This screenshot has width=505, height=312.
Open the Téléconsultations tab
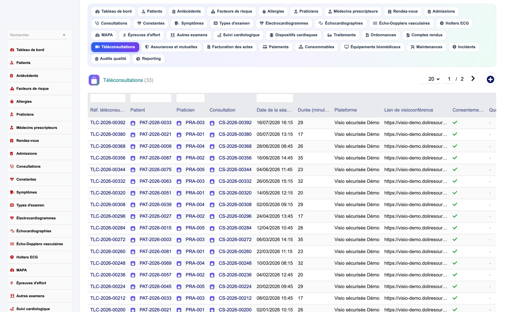coord(115,47)
